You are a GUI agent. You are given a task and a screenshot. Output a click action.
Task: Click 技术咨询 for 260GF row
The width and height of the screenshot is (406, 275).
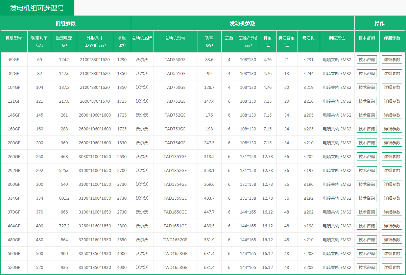(x=367, y=157)
